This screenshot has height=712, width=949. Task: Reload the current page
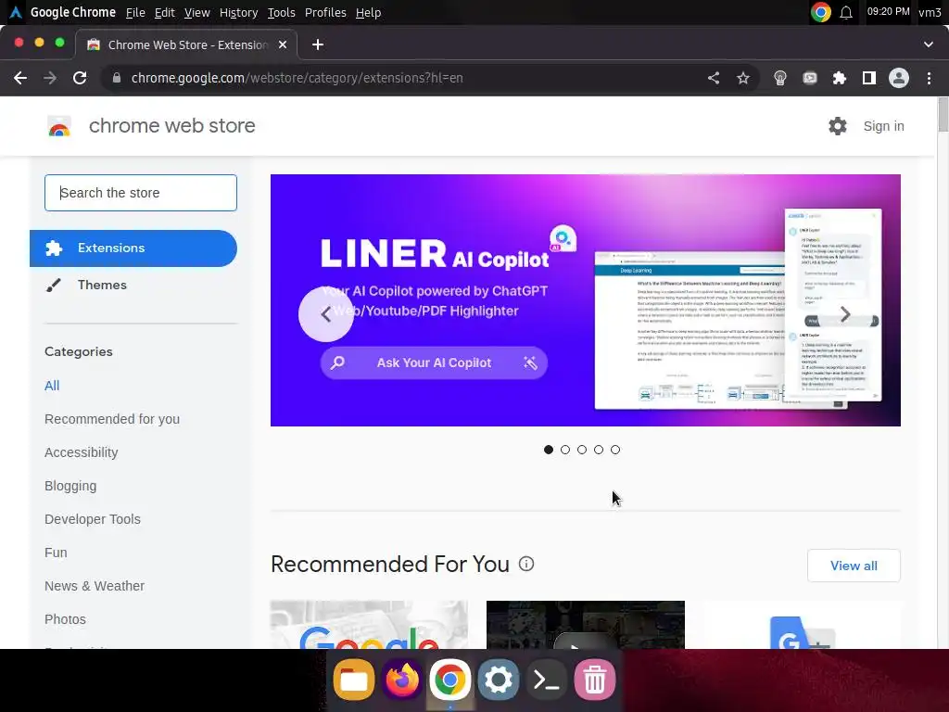click(80, 78)
